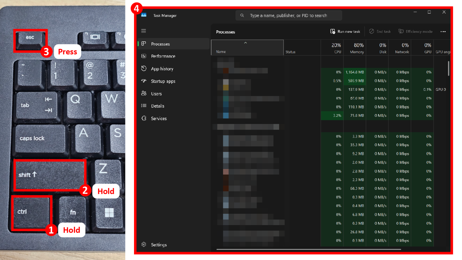
Task: Click the horizontal scrollbar at bottom
Action: click(308, 249)
